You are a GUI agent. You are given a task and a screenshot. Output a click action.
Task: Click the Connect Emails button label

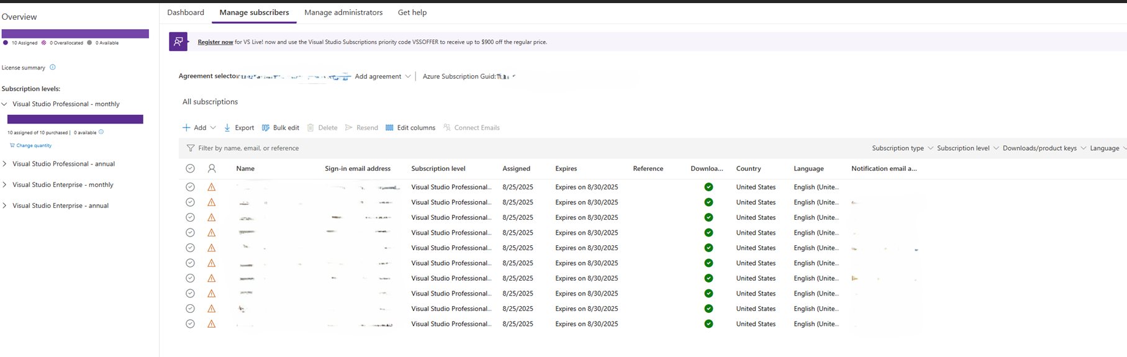point(477,128)
